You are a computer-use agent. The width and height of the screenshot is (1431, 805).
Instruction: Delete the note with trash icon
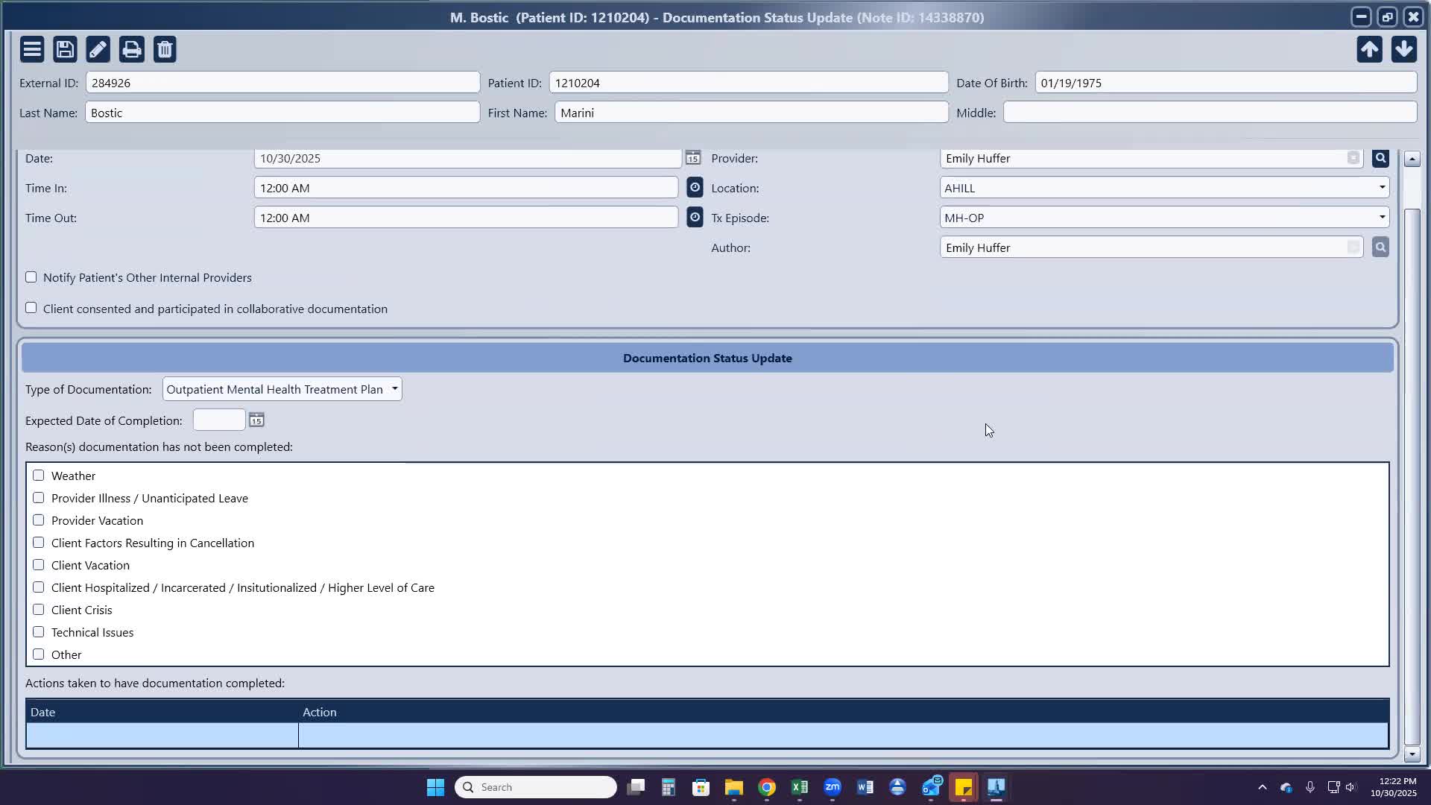165,49
